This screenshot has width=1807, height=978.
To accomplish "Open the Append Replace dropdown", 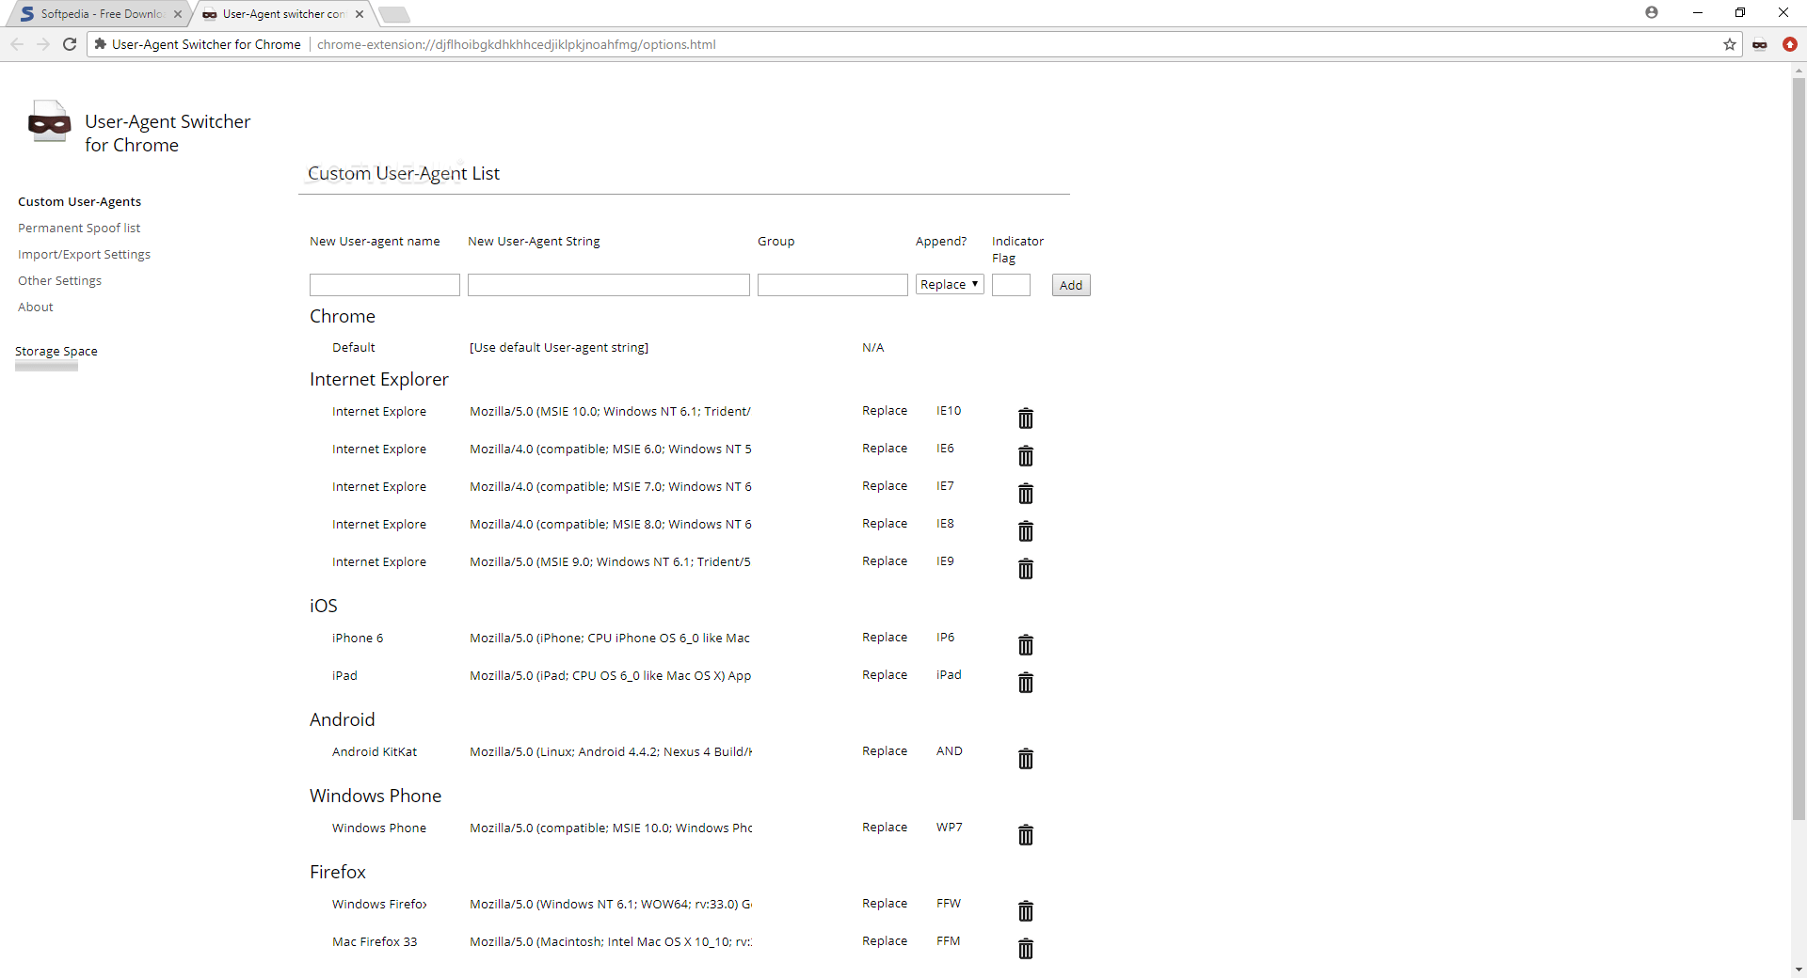I will [950, 284].
